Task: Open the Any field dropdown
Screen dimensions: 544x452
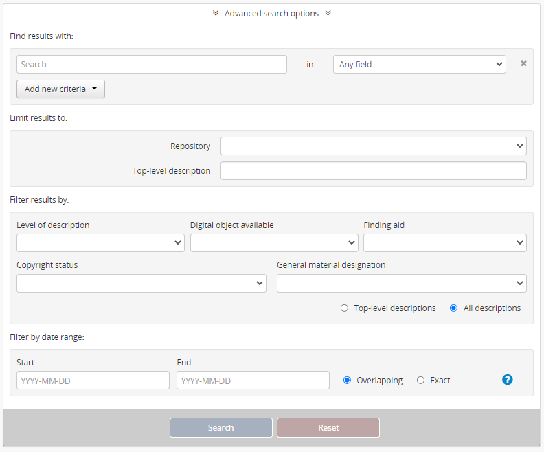Action: tap(419, 65)
